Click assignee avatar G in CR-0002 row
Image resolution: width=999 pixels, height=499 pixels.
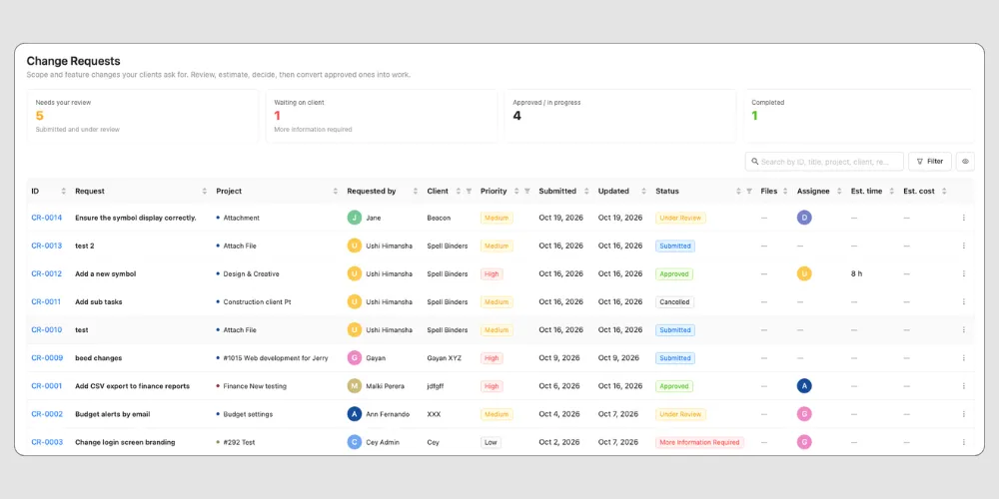(804, 414)
